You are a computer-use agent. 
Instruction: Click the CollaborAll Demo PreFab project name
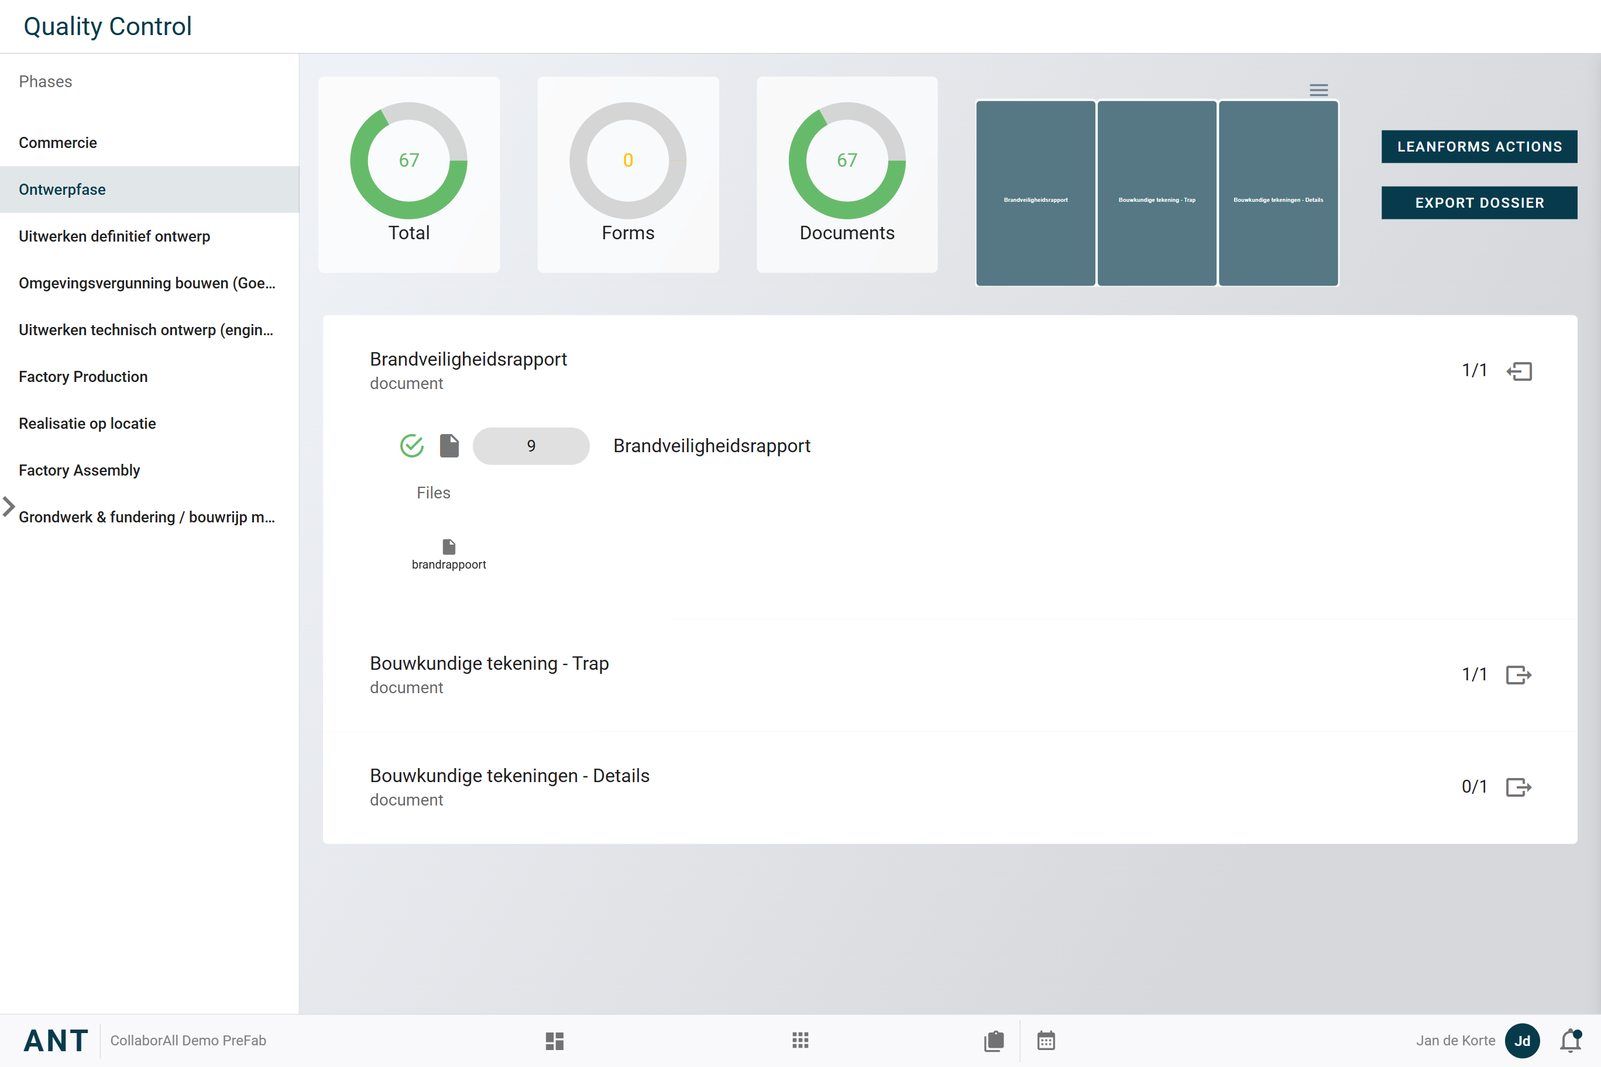[188, 1041]
